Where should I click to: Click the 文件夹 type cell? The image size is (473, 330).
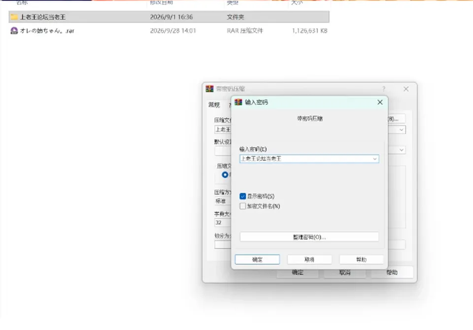coord(236,17)
